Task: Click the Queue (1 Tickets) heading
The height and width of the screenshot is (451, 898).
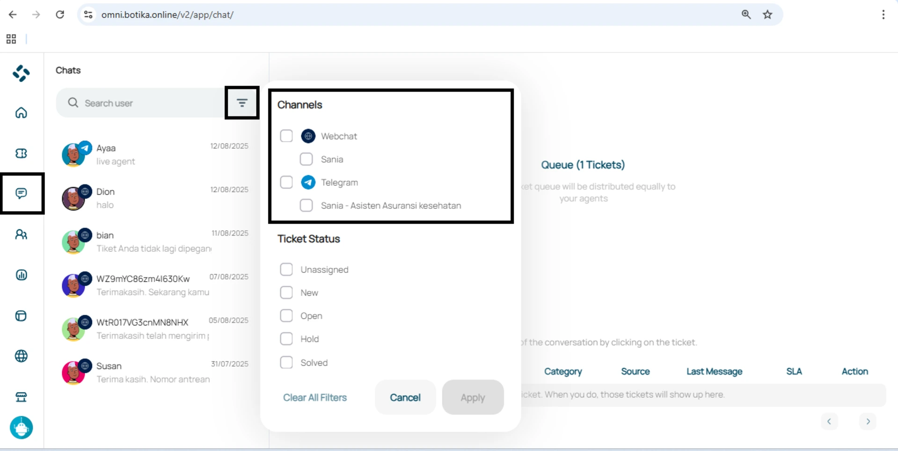Action: [x=583, y=165]
